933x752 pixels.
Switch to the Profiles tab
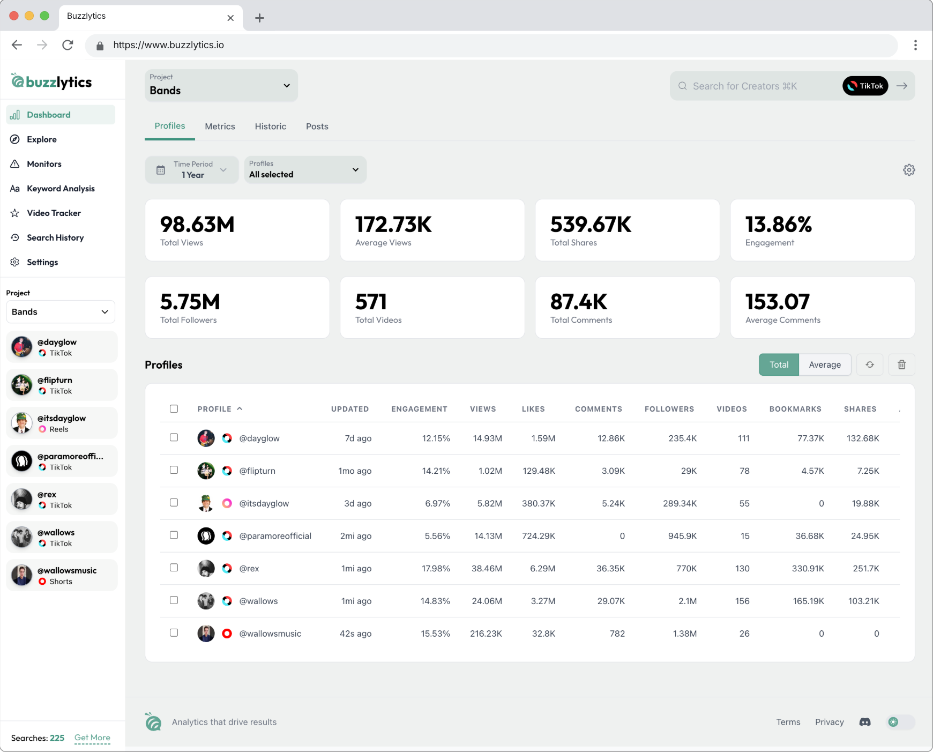click(x=170, y=126)
